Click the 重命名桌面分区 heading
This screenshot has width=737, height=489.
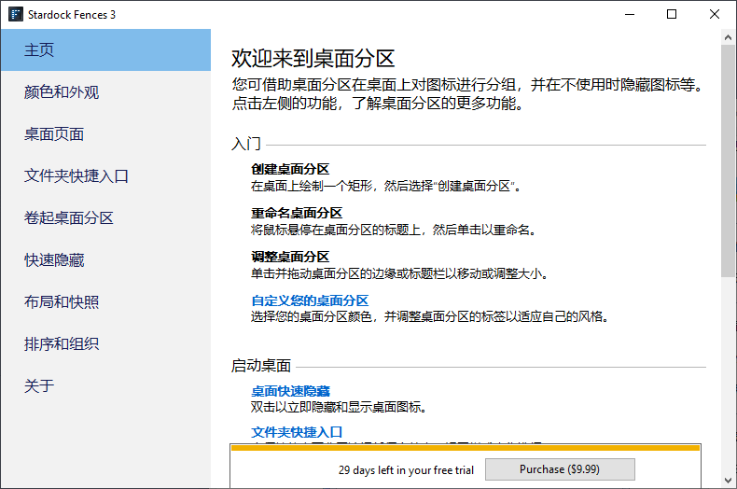tap(297, 213)
